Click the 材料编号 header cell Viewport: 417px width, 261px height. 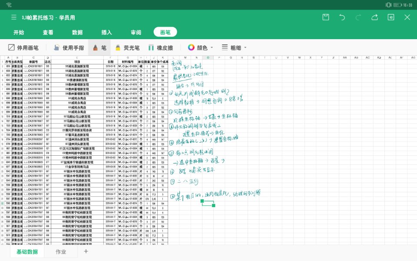coord(128,61)
